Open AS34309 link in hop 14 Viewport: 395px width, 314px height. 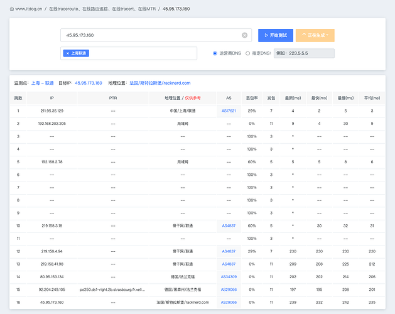pos(229,277)
